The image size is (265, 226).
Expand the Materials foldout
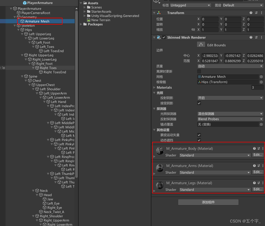[x=154, y=88]
